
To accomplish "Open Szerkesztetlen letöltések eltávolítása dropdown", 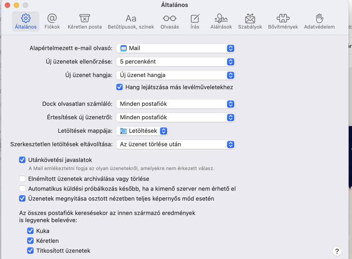I will 176,144.
